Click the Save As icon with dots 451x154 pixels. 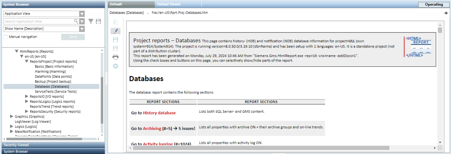click(115, 49)
